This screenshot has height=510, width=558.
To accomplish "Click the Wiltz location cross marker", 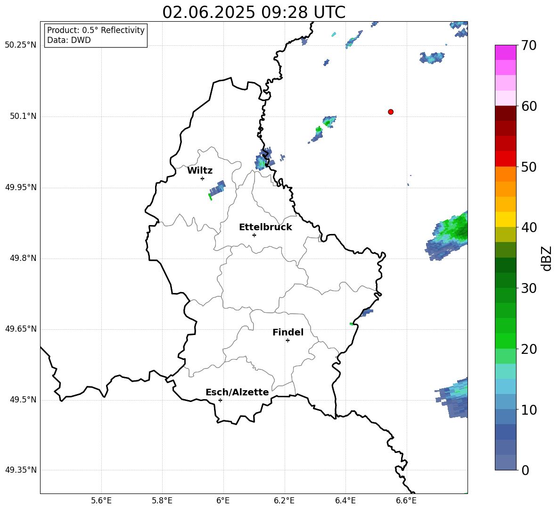I will [203, 178].
